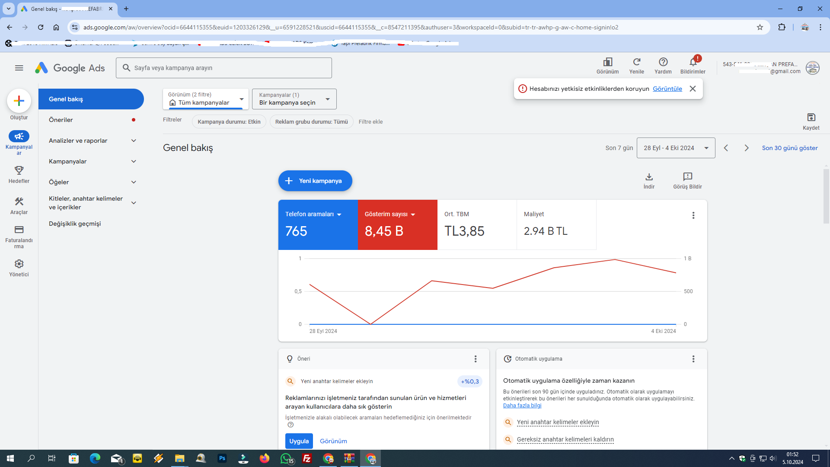Viewport: 830px width, 467px height.
Task: Expand Öğeler sidebar section
Action: click(x=134, y=182)
